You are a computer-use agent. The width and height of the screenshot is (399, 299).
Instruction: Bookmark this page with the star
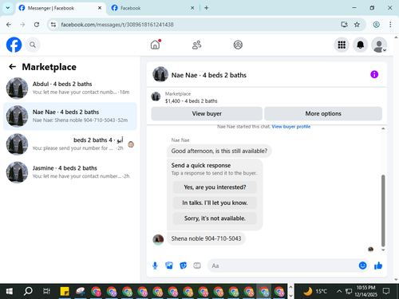357,25
